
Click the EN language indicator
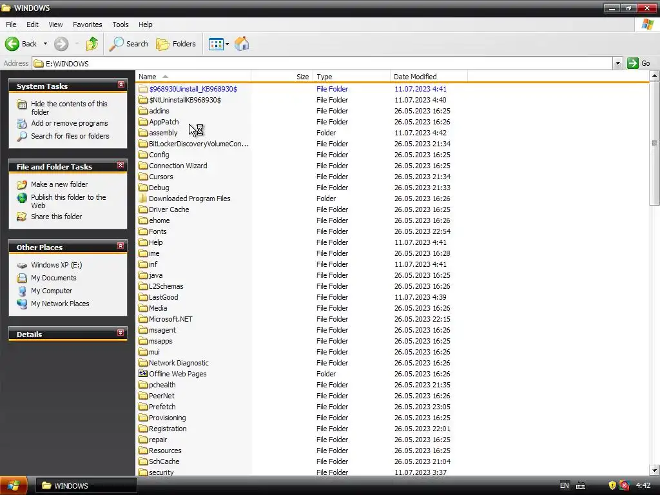pos(564,486)
